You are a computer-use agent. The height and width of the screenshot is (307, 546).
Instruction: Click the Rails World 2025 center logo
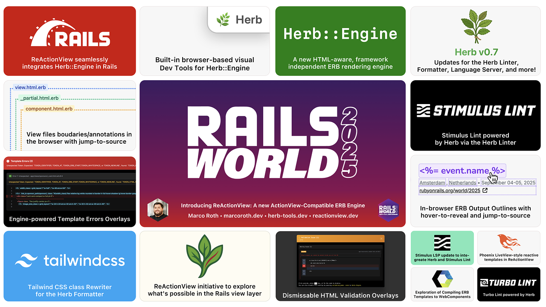pos(273,142)
